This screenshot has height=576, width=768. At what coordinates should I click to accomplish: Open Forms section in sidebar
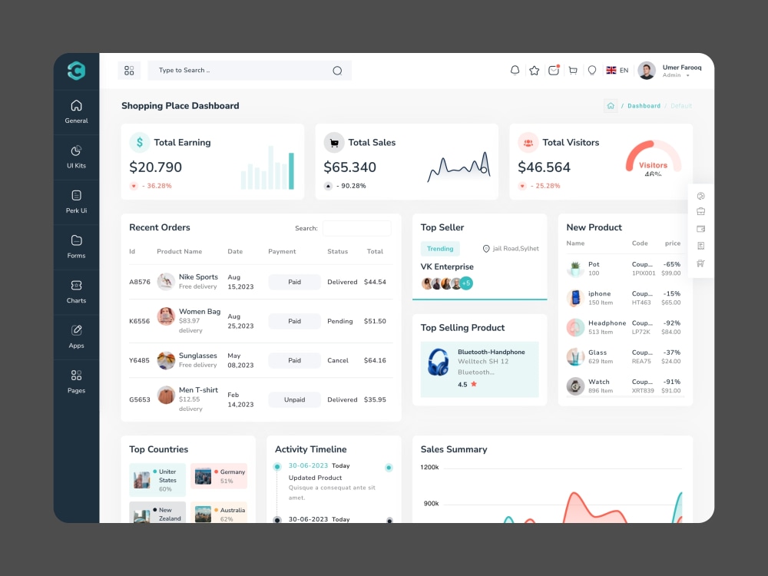(x=76, y=247)
